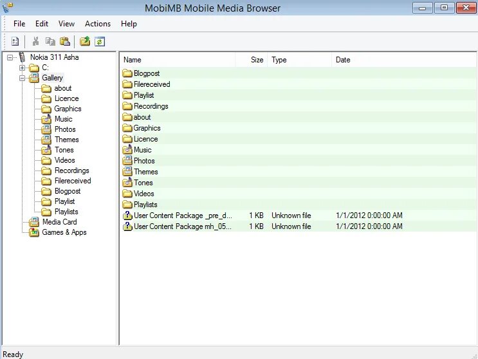Screen dimensions: 478x359
Task: Click the Nokia phone icon in the tree
Action: (x=22, y=57)
